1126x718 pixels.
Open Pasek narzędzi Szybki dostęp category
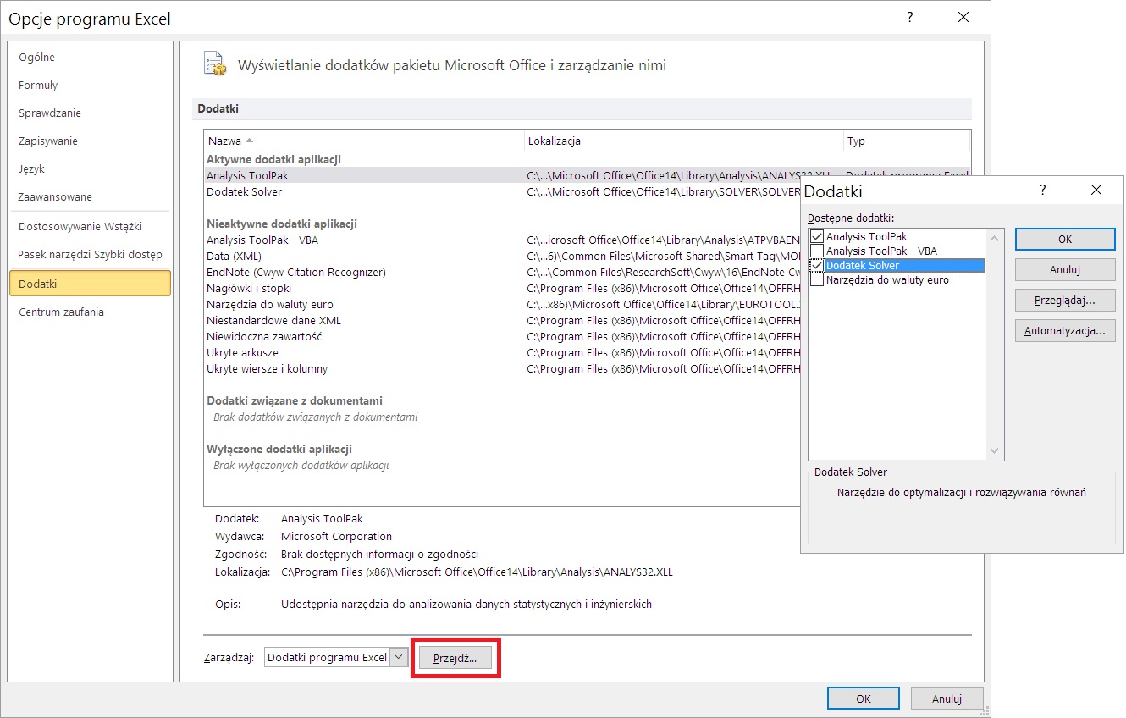90,254
